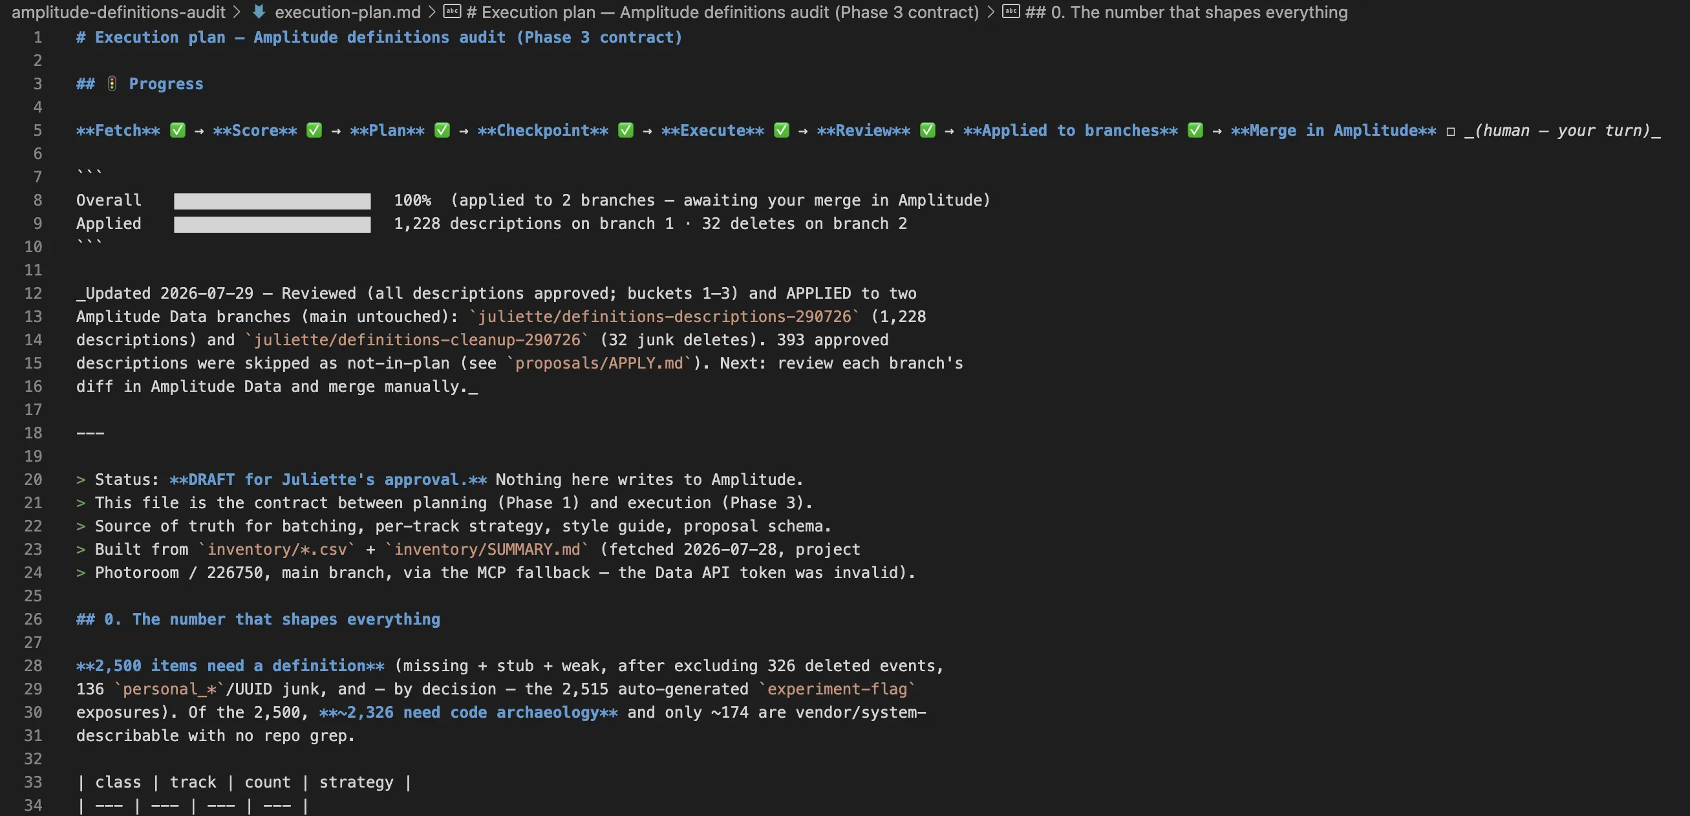Click the 'class' table header cell

[x=118, y=782]
